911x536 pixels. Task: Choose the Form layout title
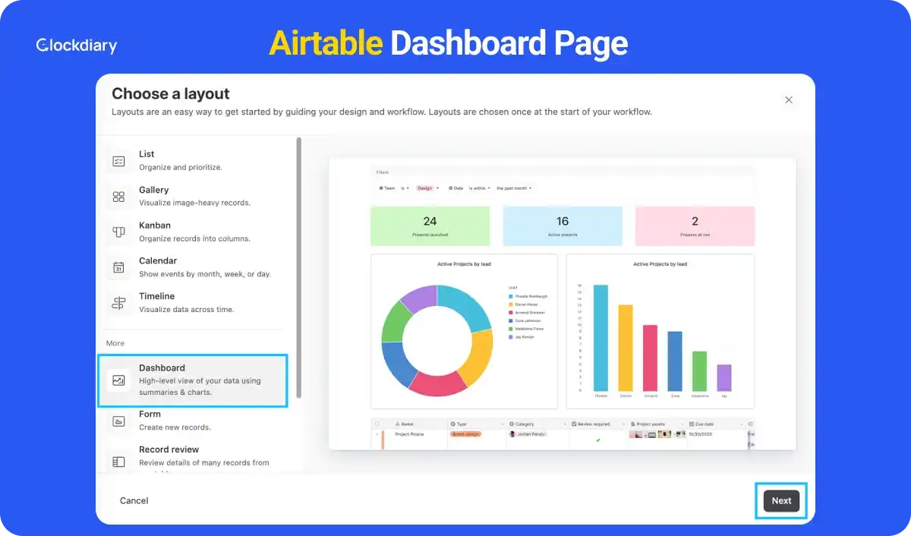tap(150, 415)
